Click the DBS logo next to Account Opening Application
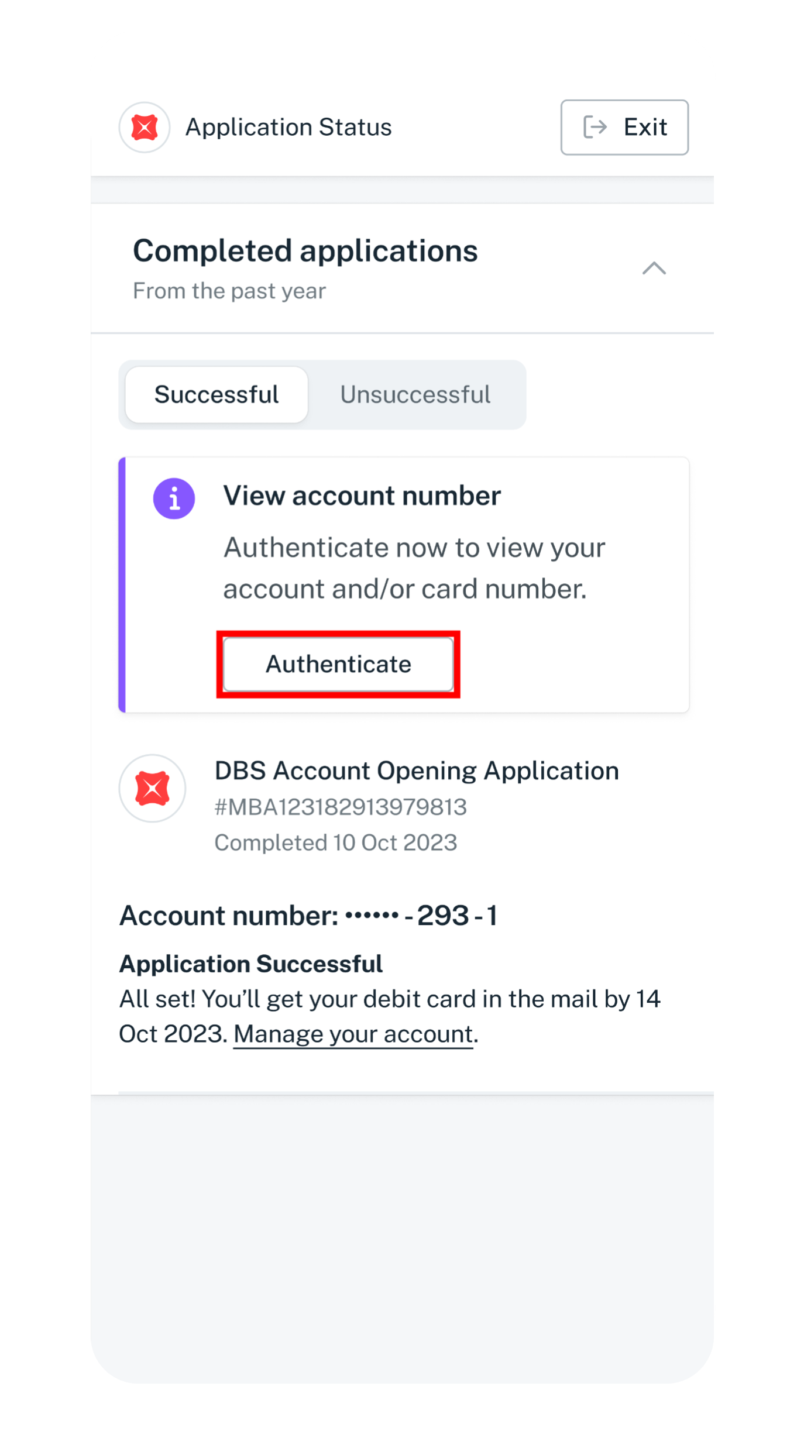This screenshot has height=1448, width=804. click(x=152, y=788)
